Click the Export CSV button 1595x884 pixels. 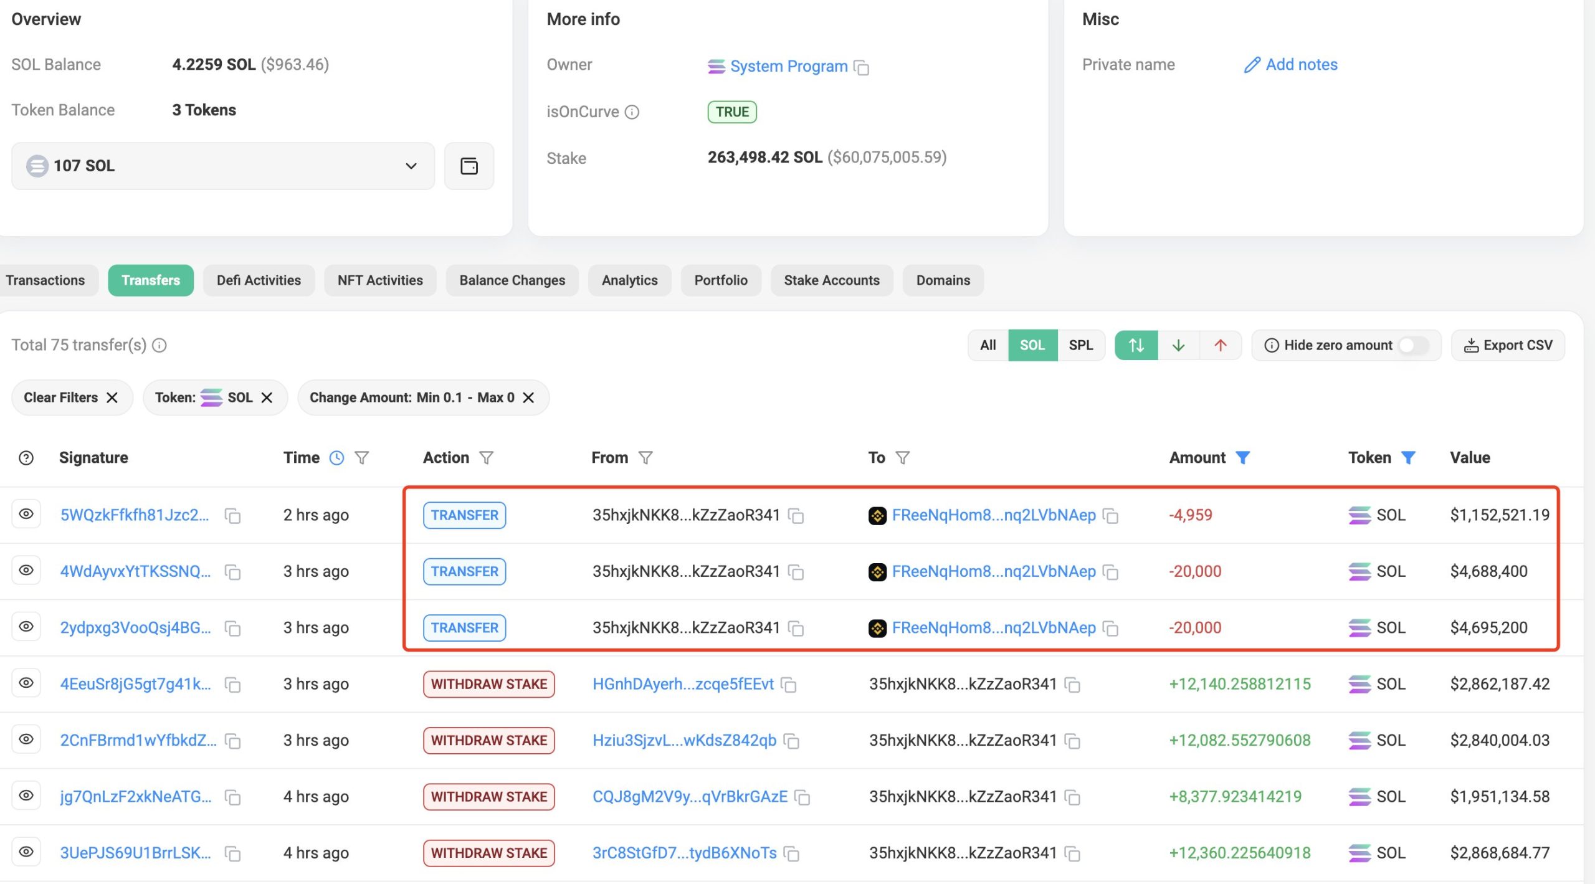[x=1508, y=345]
